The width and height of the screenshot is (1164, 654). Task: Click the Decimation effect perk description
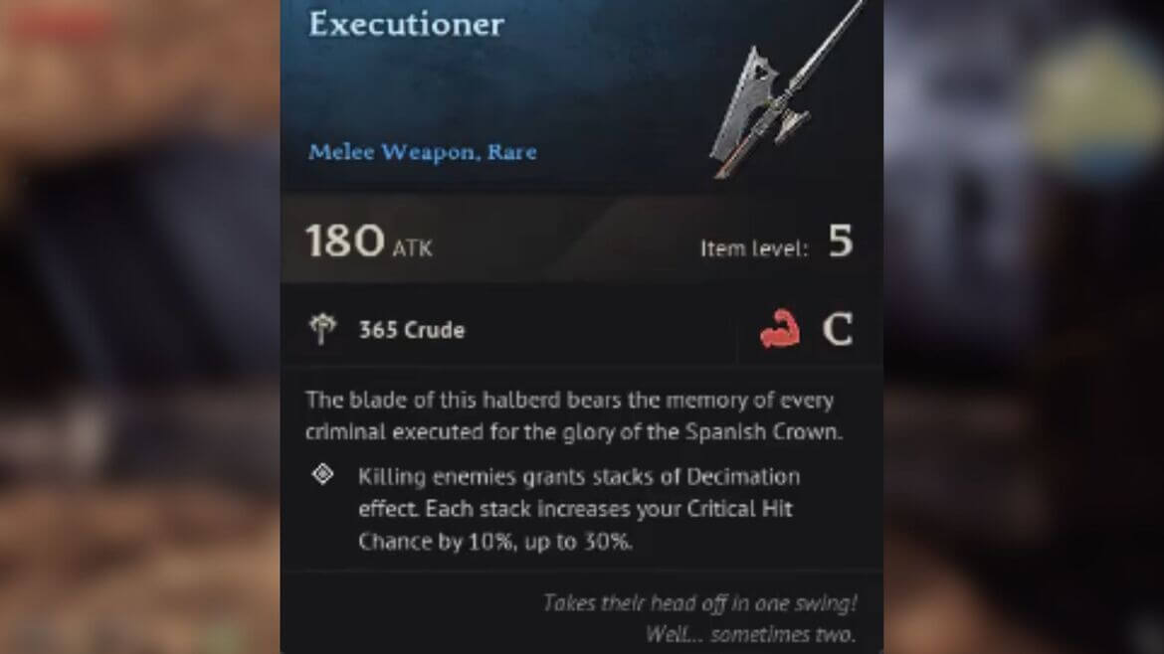click(579, 509)
